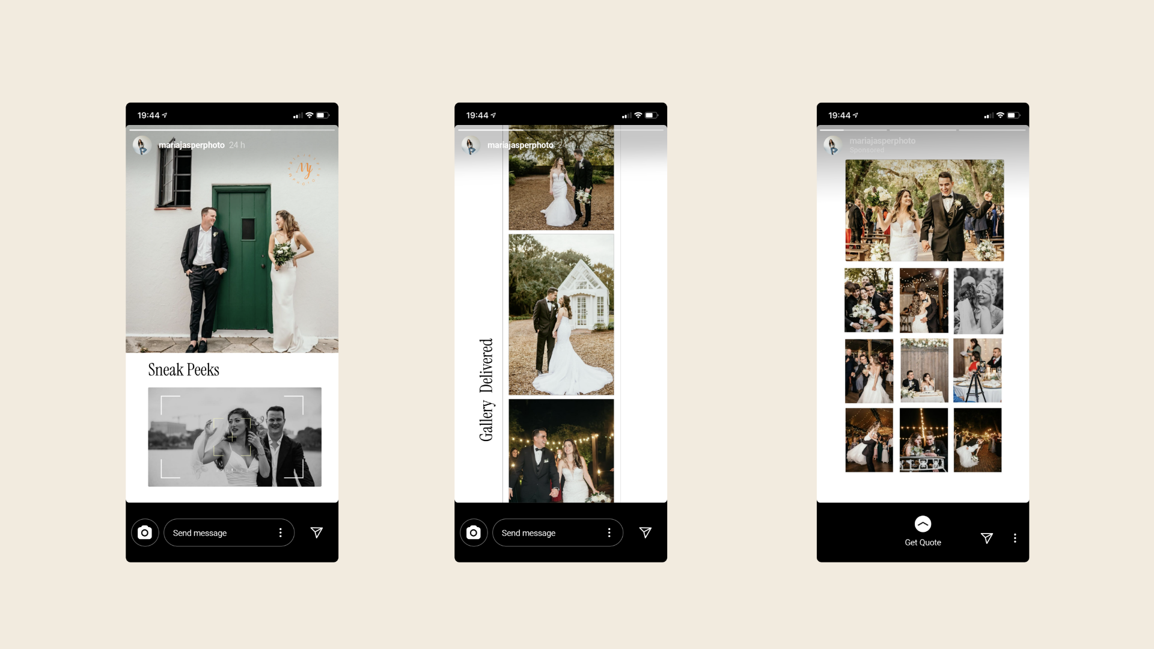Tap swipe-up chevron above Get Quote
The height and width of the screenshot is (649, 1154).
923,524
